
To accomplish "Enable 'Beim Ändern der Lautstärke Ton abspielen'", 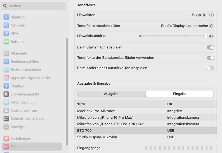I will tap(210, 68).
